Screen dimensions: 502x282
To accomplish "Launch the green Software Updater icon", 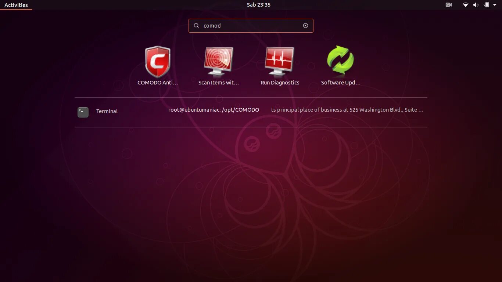I will [340, 61].
